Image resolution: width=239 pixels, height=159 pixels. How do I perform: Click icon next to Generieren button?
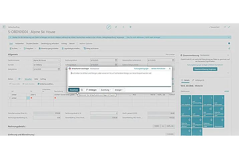tap(82, 90)
